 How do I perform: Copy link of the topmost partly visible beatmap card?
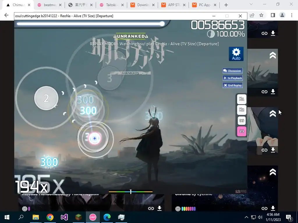[x=264, y=33]
